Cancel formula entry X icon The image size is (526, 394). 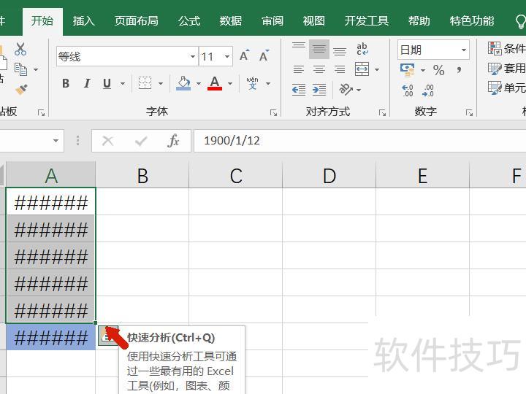107,141
